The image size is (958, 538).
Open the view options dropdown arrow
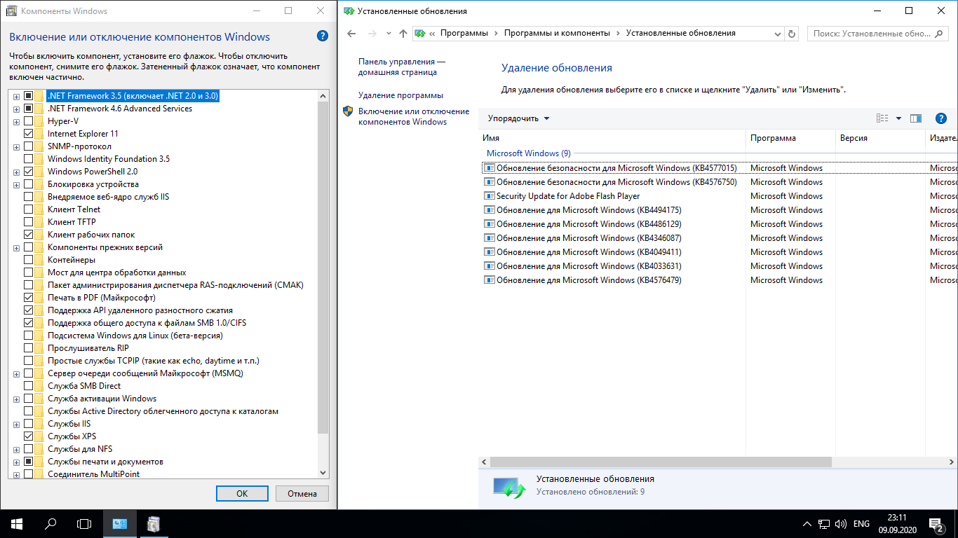(x=898, y=118)
